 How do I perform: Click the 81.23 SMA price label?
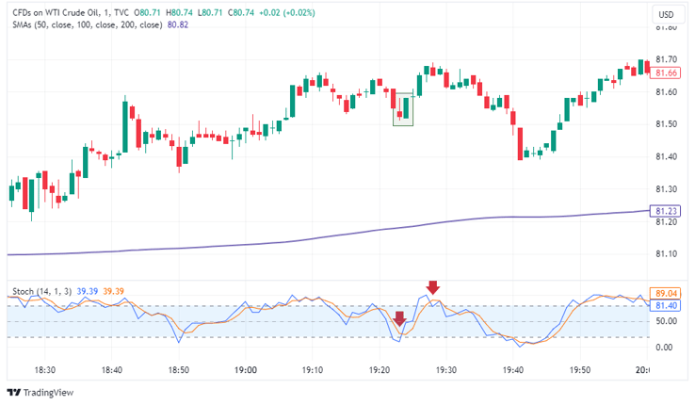click(665, 211)
